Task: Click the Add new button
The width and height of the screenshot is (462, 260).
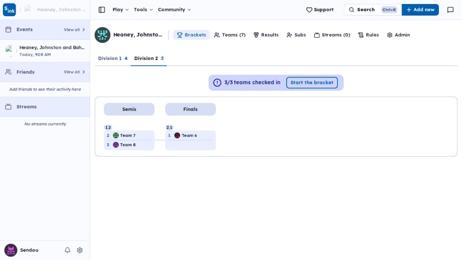Action: click(x=420, y=10)
